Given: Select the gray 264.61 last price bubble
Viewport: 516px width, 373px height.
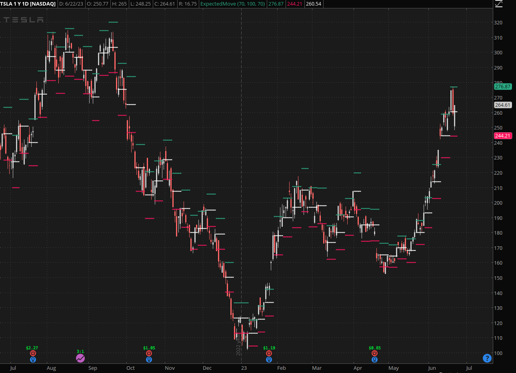Looking at the screenshot, I should 502,105.
